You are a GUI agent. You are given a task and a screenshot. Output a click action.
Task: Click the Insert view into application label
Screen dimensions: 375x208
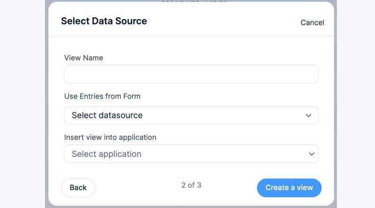pyautogui.click(x=110, y=138)
